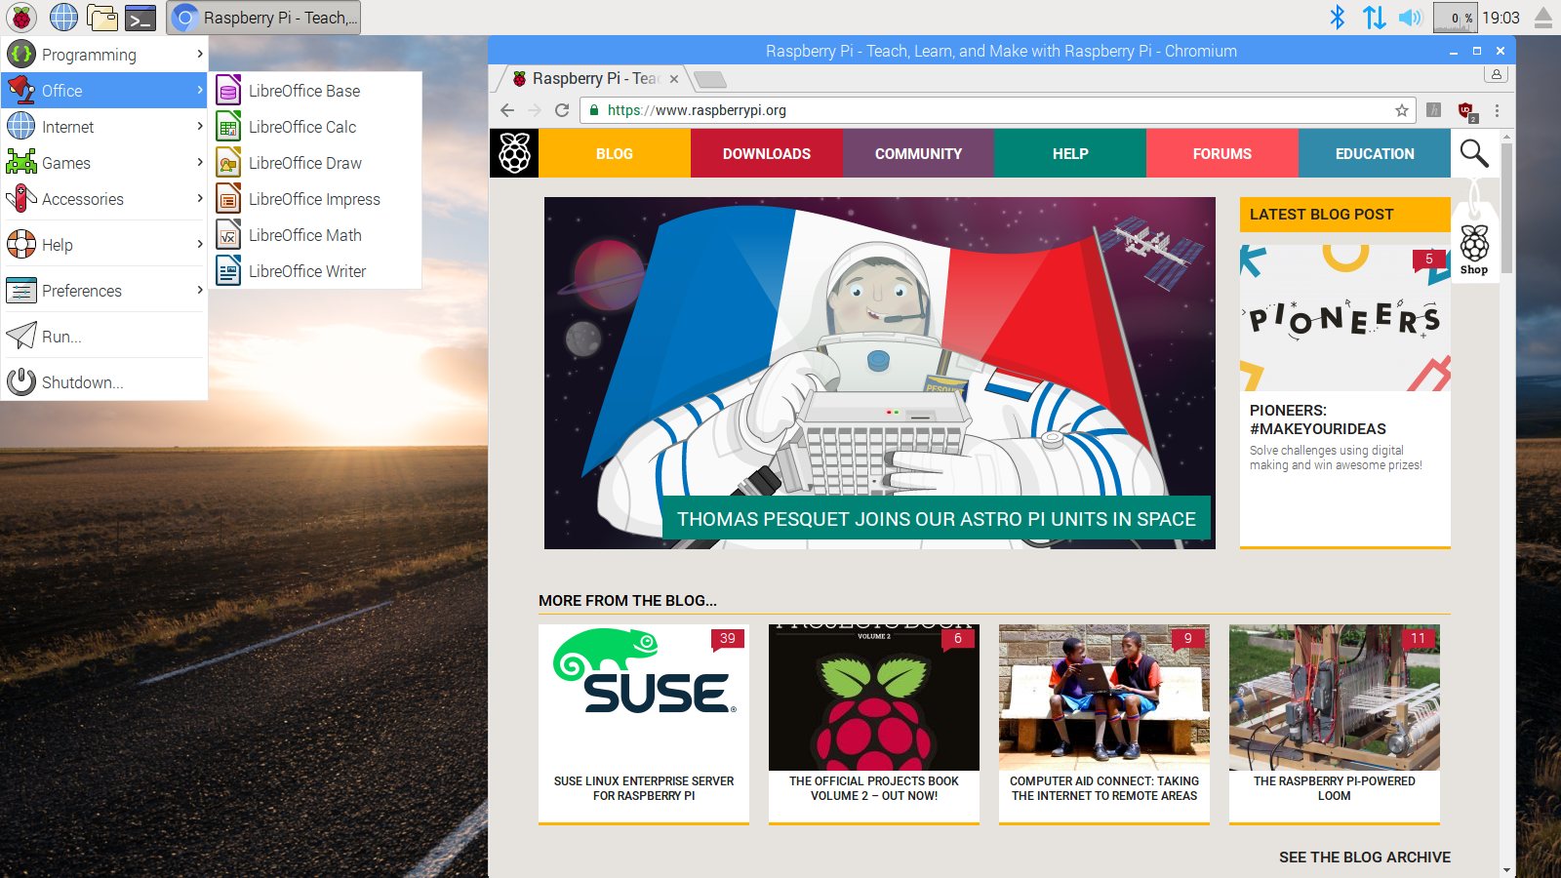Image resolution: width=1561 pixels, height=878 pixels.
Task: Click the address bar URL field
Action: click(x=997, y=110)
